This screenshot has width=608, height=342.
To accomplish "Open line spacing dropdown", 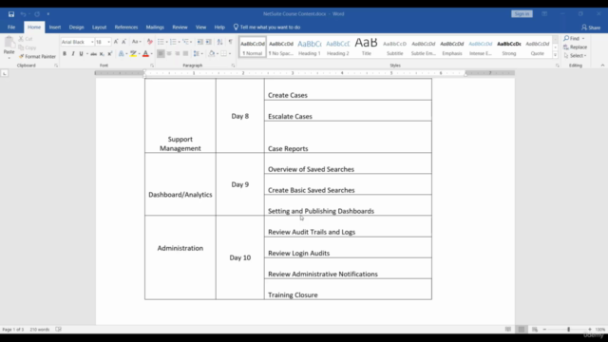I will [198, 54].
